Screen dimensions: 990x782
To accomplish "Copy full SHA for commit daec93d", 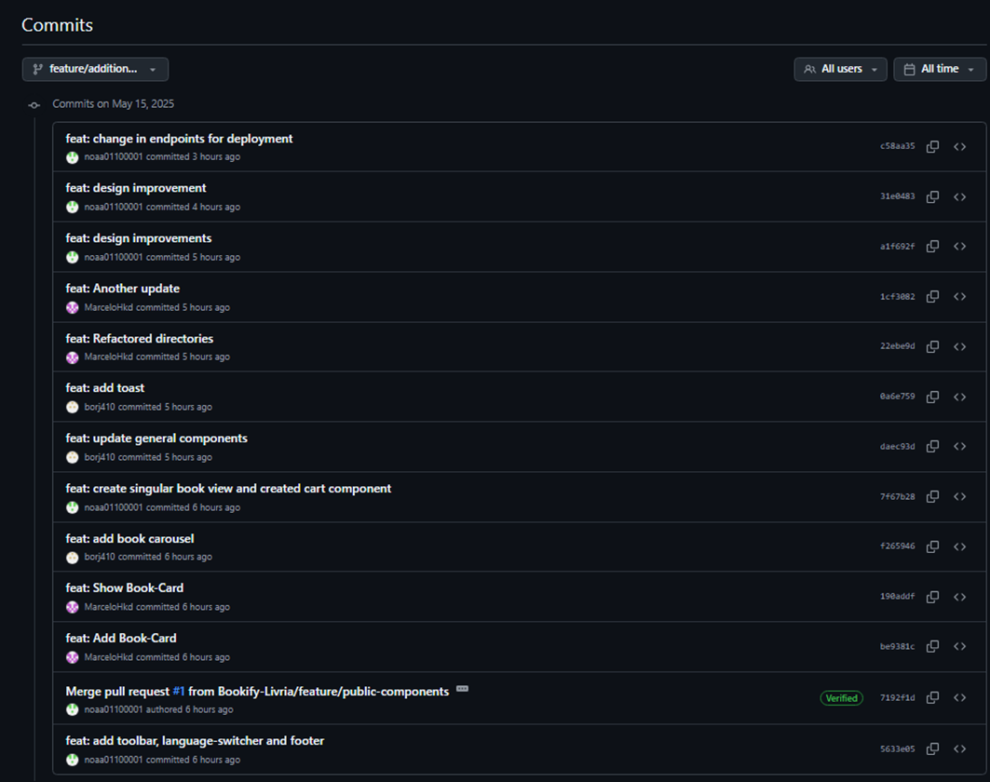I will 932,446.
